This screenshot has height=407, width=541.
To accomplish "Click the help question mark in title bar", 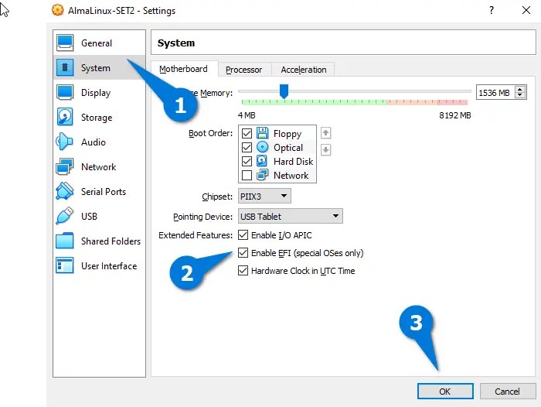I will coord(492,10).
